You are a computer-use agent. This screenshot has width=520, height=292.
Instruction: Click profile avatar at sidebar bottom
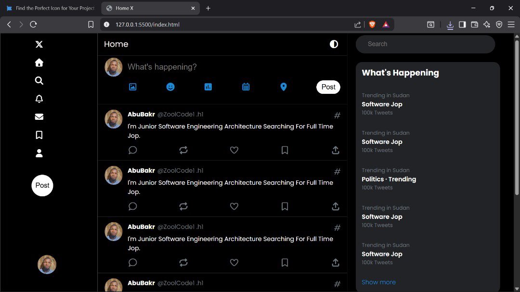47,265
